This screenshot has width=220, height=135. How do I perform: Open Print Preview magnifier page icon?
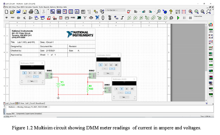(37, 12)
